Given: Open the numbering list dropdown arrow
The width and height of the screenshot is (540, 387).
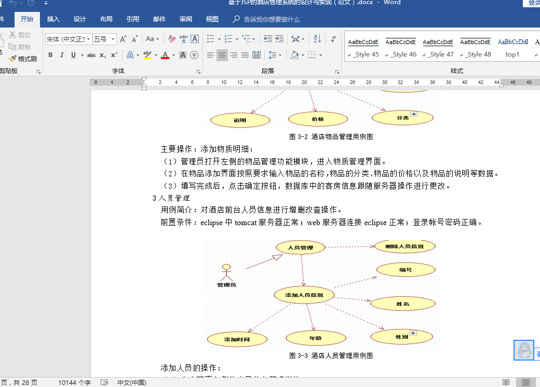Looking at the screenshot, I should (x=237, y=39).
